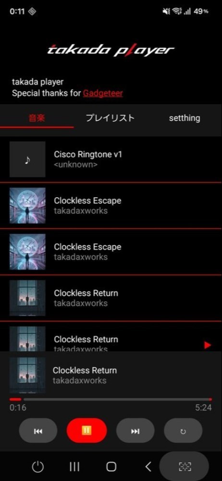The width and height of the screenshot is (222, 481).
Task: Open the Gadgeteer link
Action: (103, 93)
